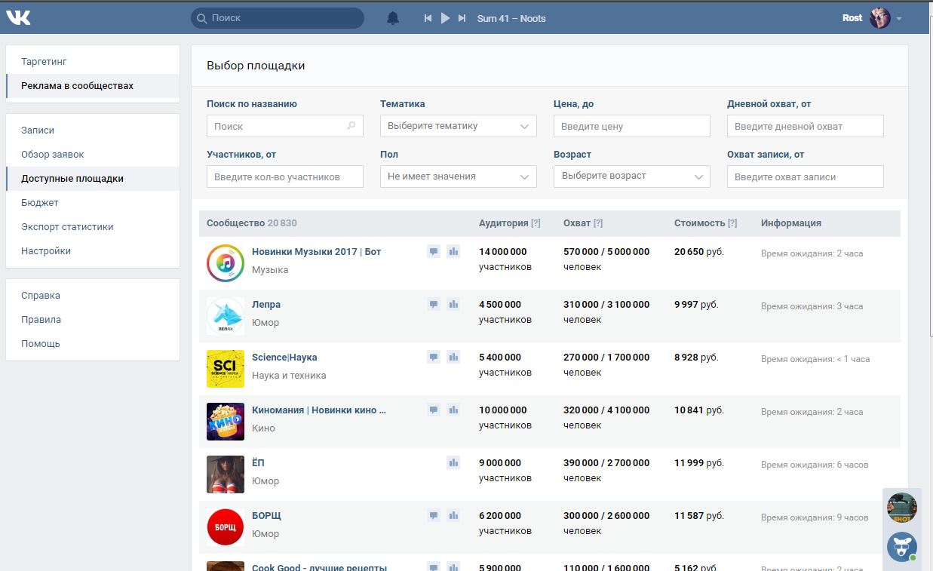The width and height of the screenshot is (933, 571).
Task: Open comments icon for БОРЩ
Action: [x=434, y=515]
